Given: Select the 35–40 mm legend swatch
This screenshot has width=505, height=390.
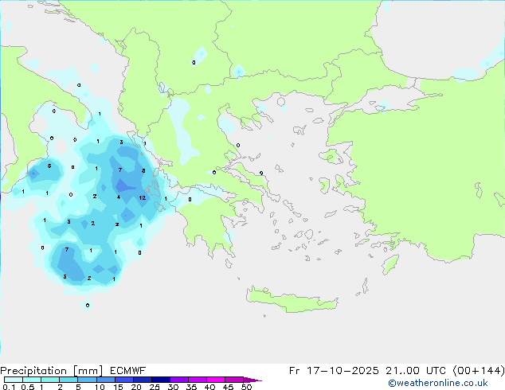Looking at the screenshot, I should coord(197,380).
